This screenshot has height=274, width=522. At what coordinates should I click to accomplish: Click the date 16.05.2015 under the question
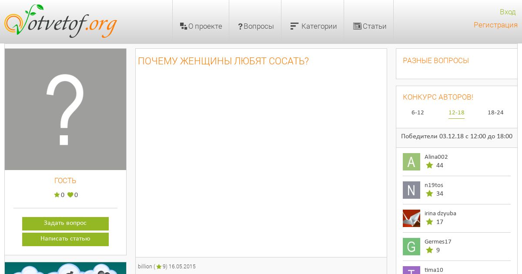(182, 267)
